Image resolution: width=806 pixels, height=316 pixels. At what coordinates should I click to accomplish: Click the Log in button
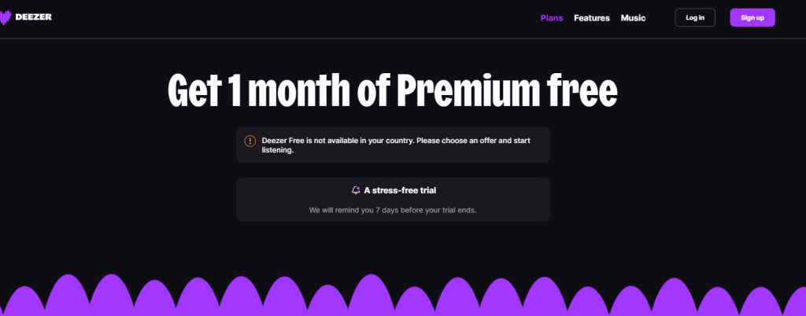tap(695, 17)
